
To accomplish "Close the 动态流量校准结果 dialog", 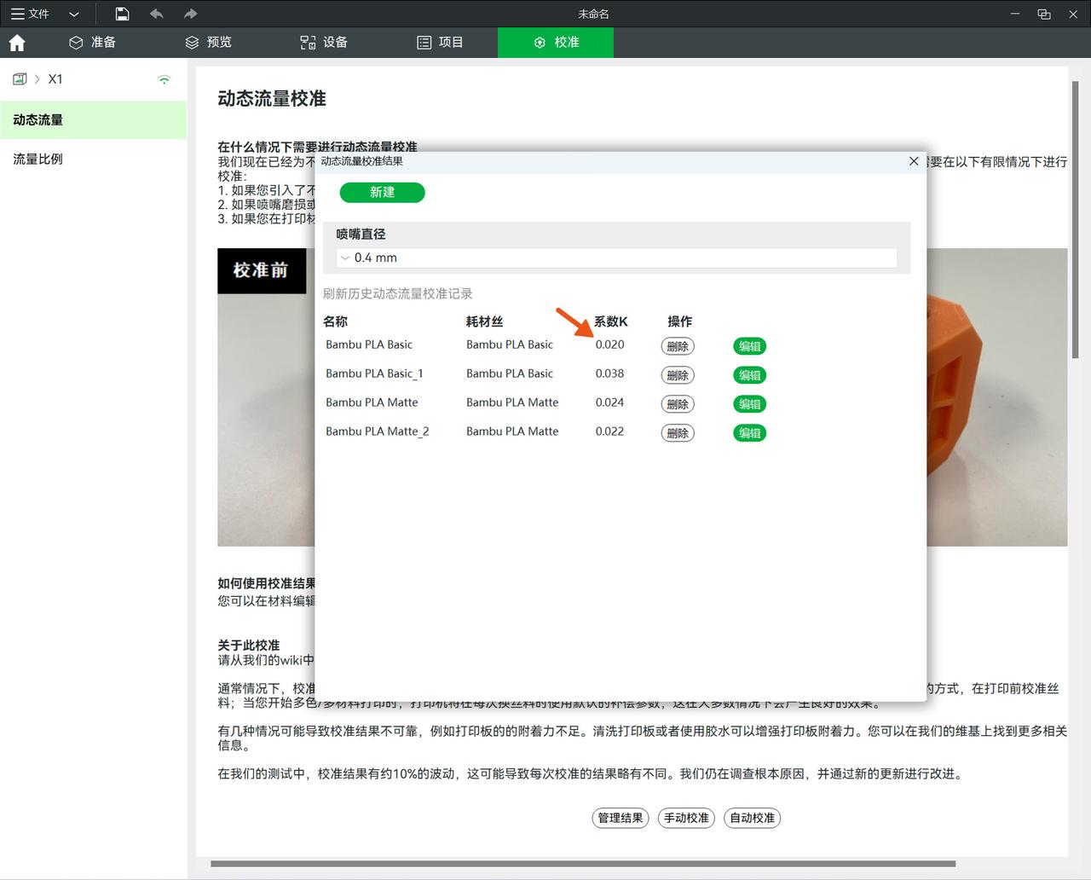I will coord(914,161).
